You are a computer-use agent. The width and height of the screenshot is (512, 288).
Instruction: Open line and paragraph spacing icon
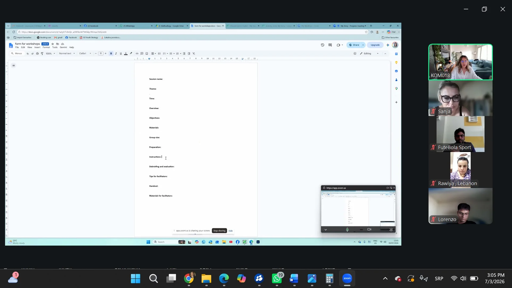159,54
